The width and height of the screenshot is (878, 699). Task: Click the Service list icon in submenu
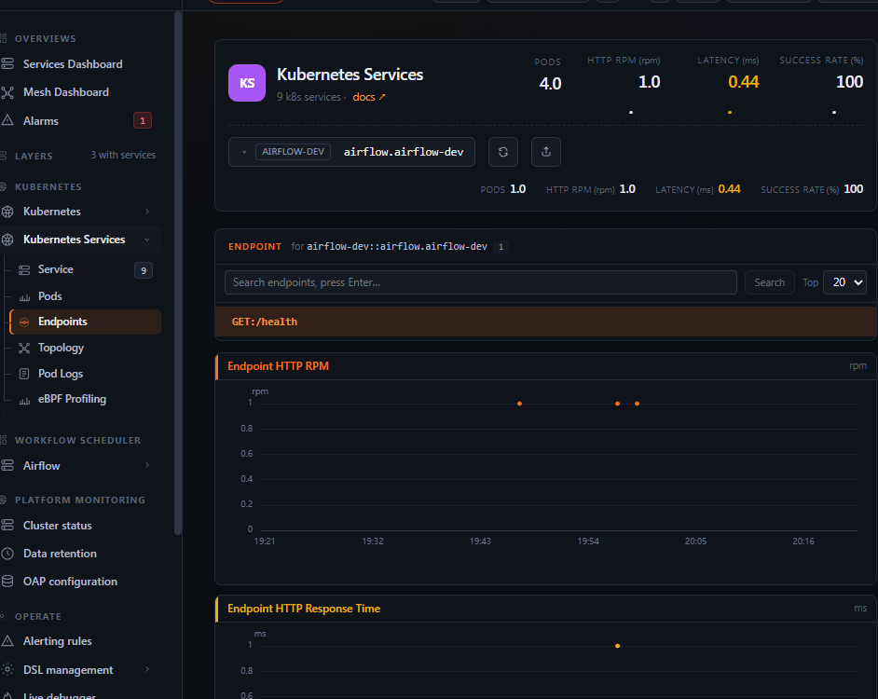pos(24,270)
